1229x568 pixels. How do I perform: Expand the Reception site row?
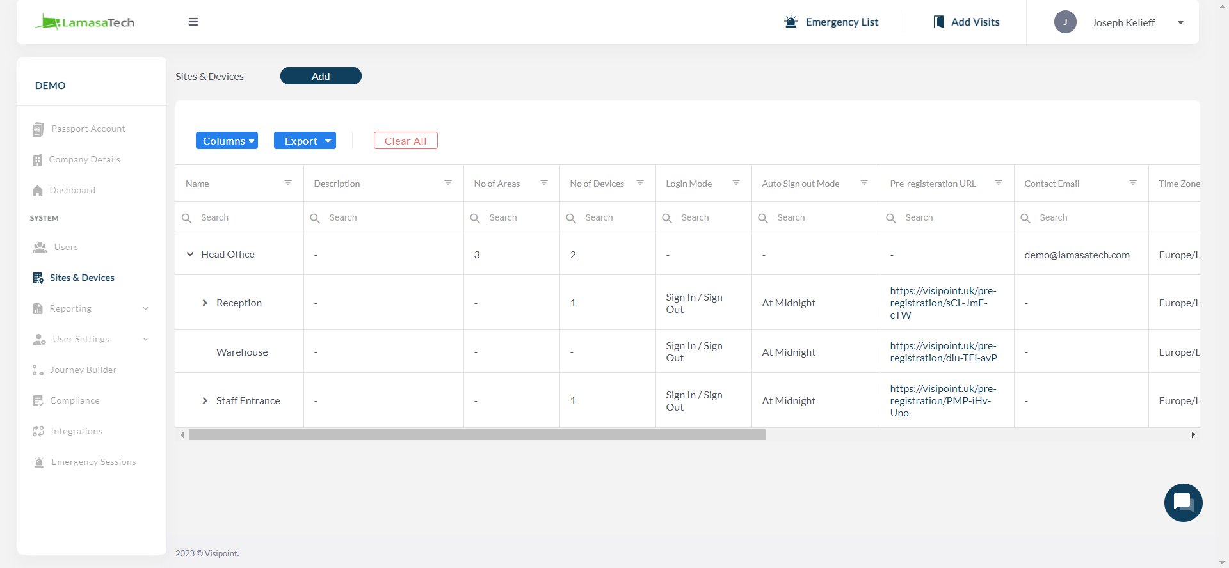pos(205,303)
